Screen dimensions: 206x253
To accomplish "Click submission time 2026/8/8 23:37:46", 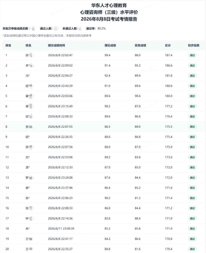I will 60,188.
